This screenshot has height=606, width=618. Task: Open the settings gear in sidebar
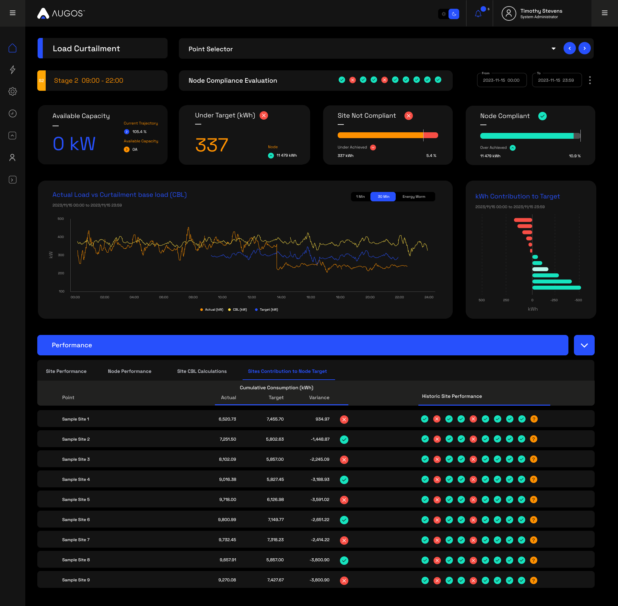click(x=12, y=91)
